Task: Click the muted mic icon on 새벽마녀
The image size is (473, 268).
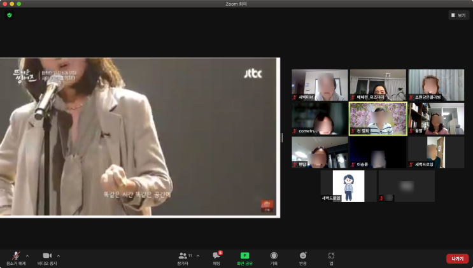Action: coord(295,97)
